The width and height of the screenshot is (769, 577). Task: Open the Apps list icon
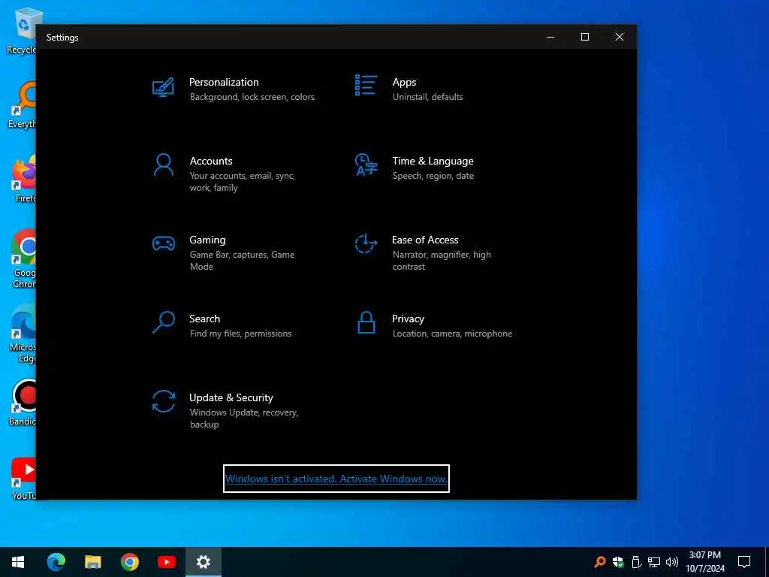click(x=366, y=86)
